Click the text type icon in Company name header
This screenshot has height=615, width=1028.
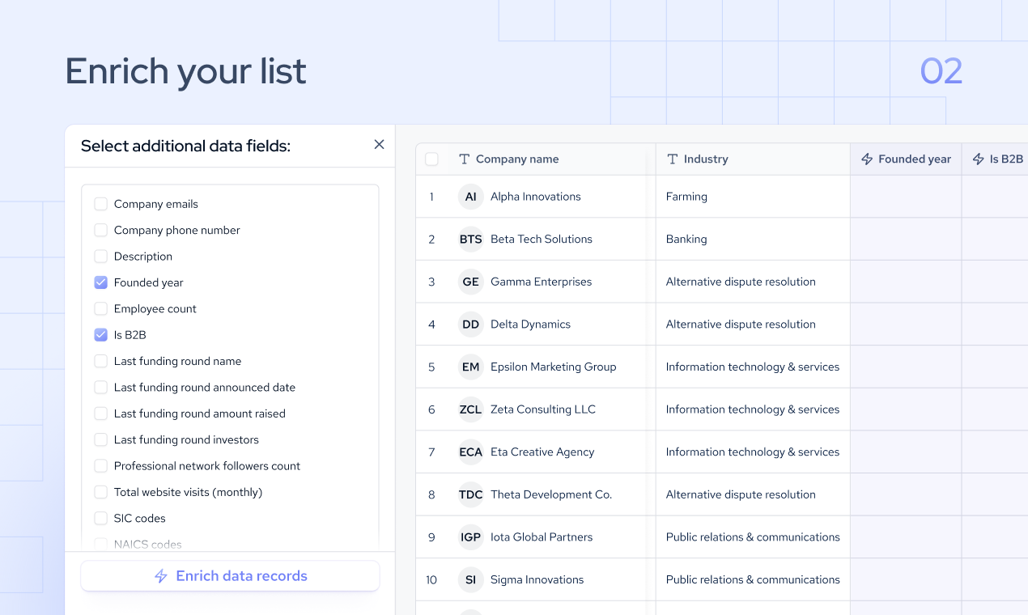462,159
